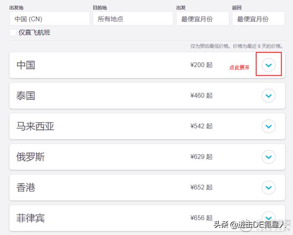Expand the 香港 destination chevron
Image resolution: width=293 pixels, height=235 pixels.
click(269, 188)
